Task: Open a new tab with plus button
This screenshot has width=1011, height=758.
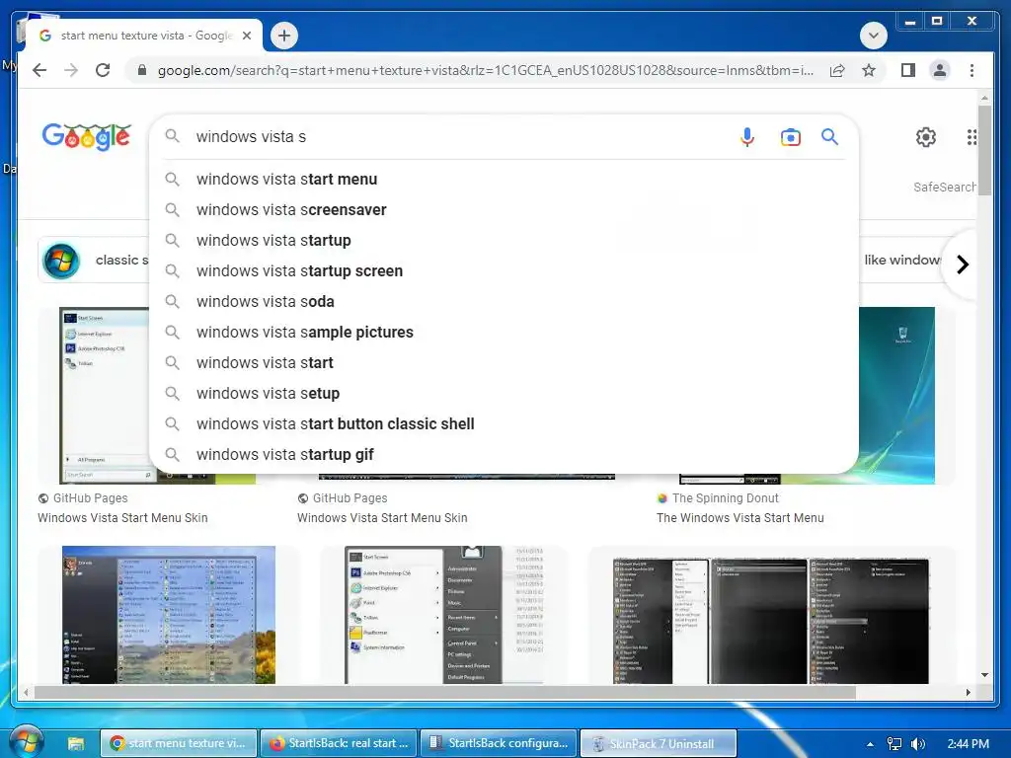Action: coord(284,36)
